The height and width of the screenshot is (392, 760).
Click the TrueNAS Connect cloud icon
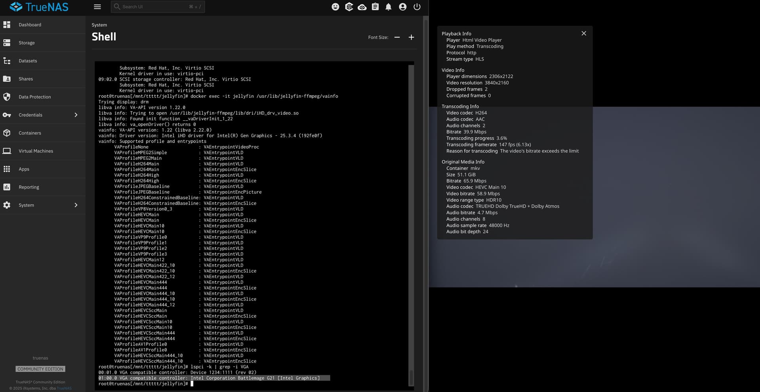[362, 7]
